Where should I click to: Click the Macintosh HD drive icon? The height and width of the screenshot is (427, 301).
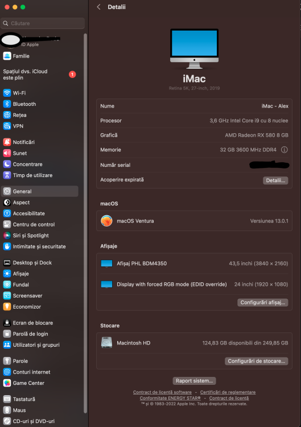pos(106,343)
